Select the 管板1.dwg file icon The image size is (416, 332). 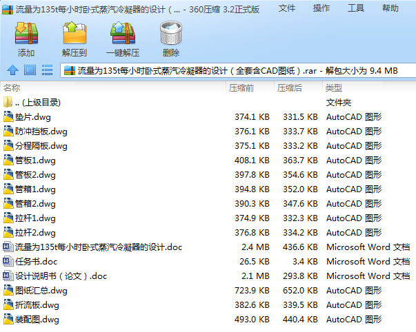coord(8,160)
